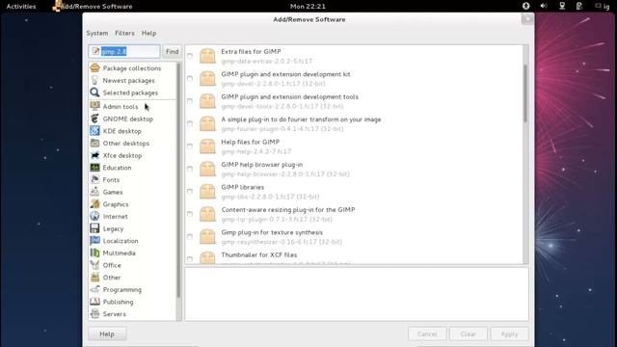Viewport: 617px width, 347px height.
Task: Click the Clear button
Action: [x=469, y=334]
